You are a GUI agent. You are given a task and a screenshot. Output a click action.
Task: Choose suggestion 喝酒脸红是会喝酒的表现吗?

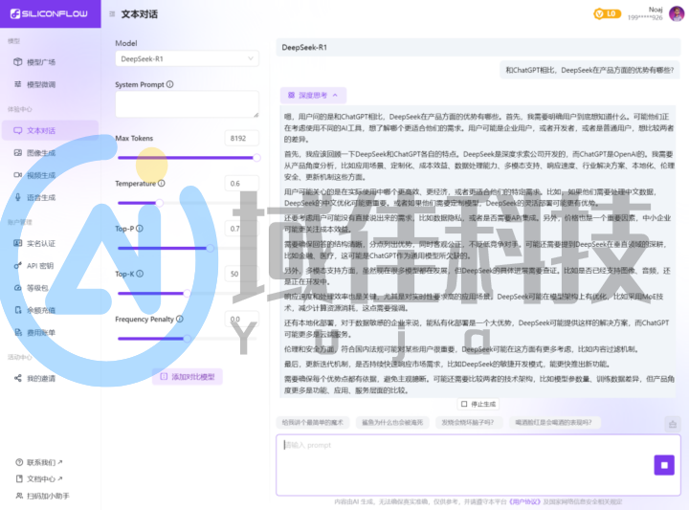[x=553, y=423]
